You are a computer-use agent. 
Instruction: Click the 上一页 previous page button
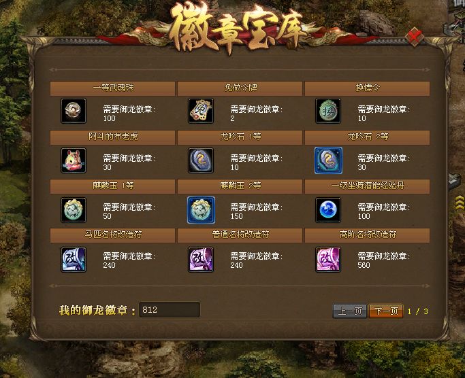click(x=350, y=311)
